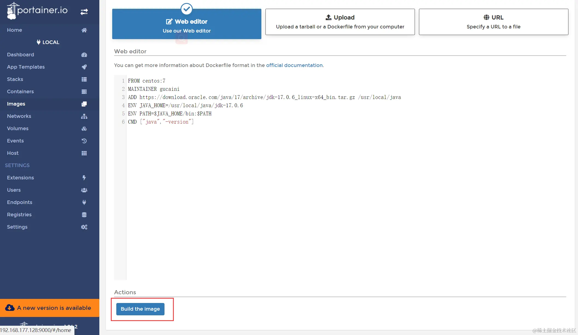Click the Events history icon
578x335 pixels.
click(x=84, y=141)
